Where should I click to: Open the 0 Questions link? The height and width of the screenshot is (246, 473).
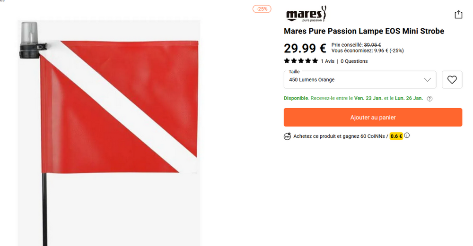click(354, 61)
